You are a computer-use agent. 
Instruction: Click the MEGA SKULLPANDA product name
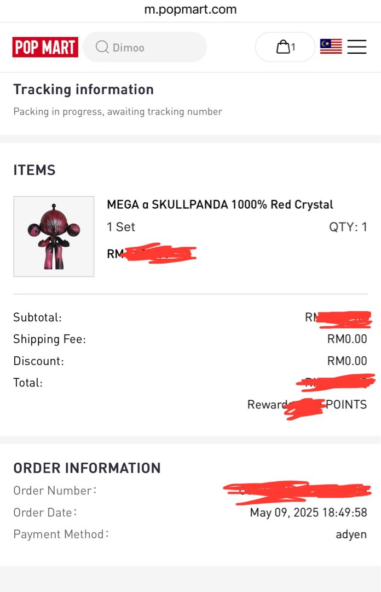click(220, 204)
